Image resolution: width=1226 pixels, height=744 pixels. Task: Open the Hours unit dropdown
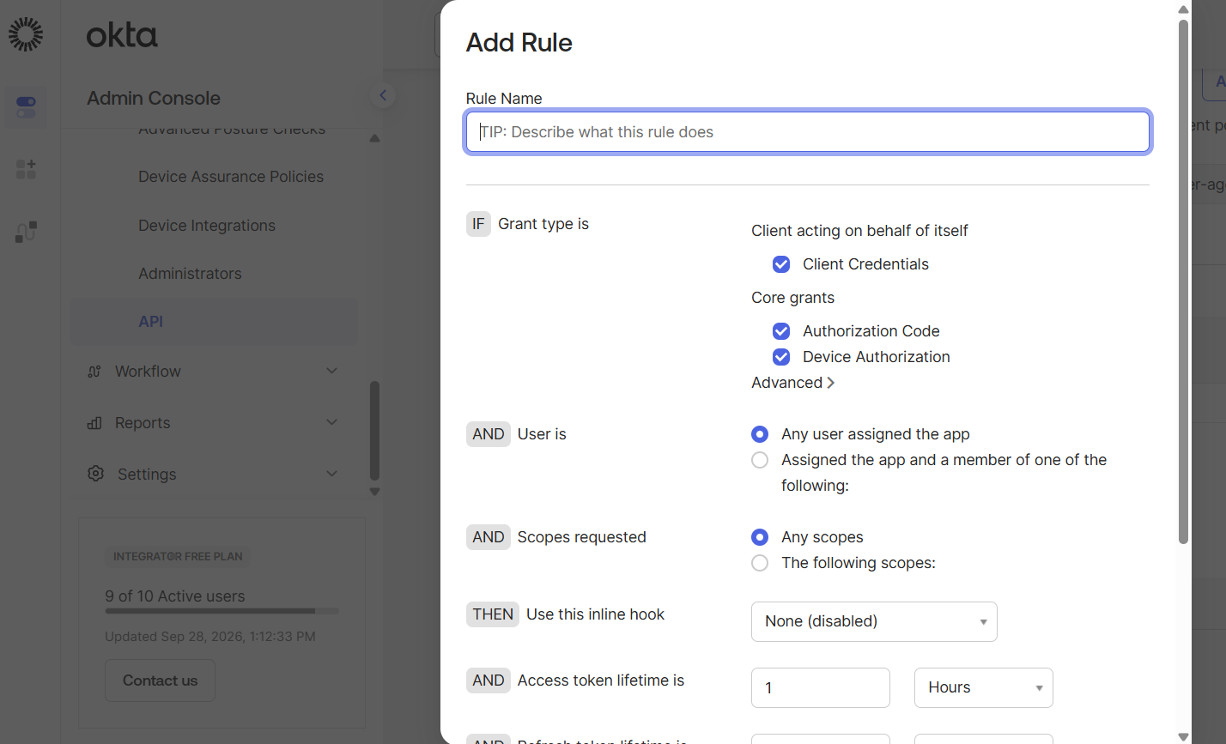(984, 687)
